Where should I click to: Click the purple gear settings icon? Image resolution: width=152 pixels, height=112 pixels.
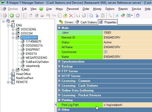pyautogui.click(x=138, y=15)
